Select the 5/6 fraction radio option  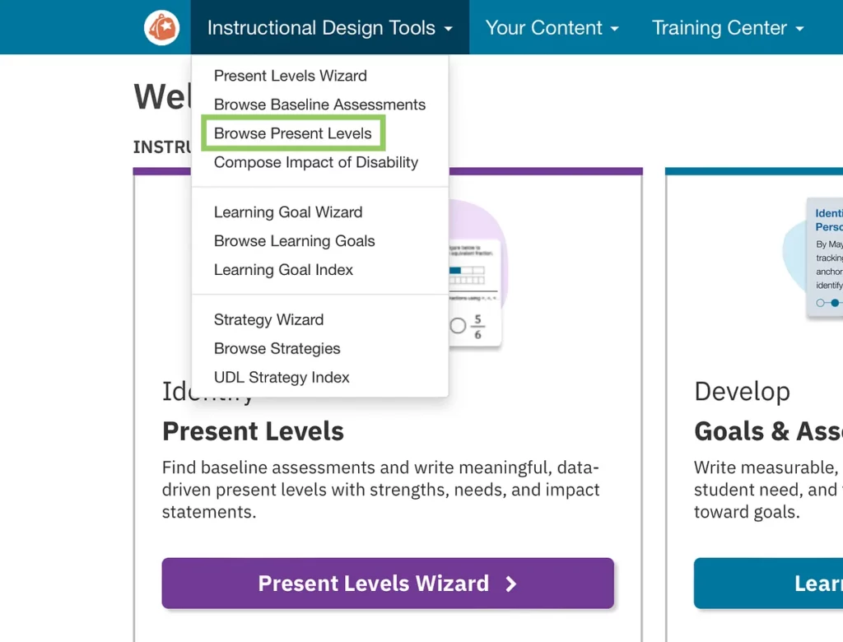point(459,326)
